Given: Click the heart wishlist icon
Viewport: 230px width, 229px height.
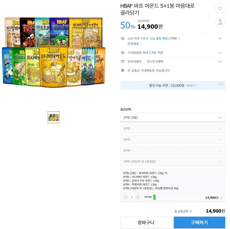Looking at the screenshot, I should pos(220,8).
